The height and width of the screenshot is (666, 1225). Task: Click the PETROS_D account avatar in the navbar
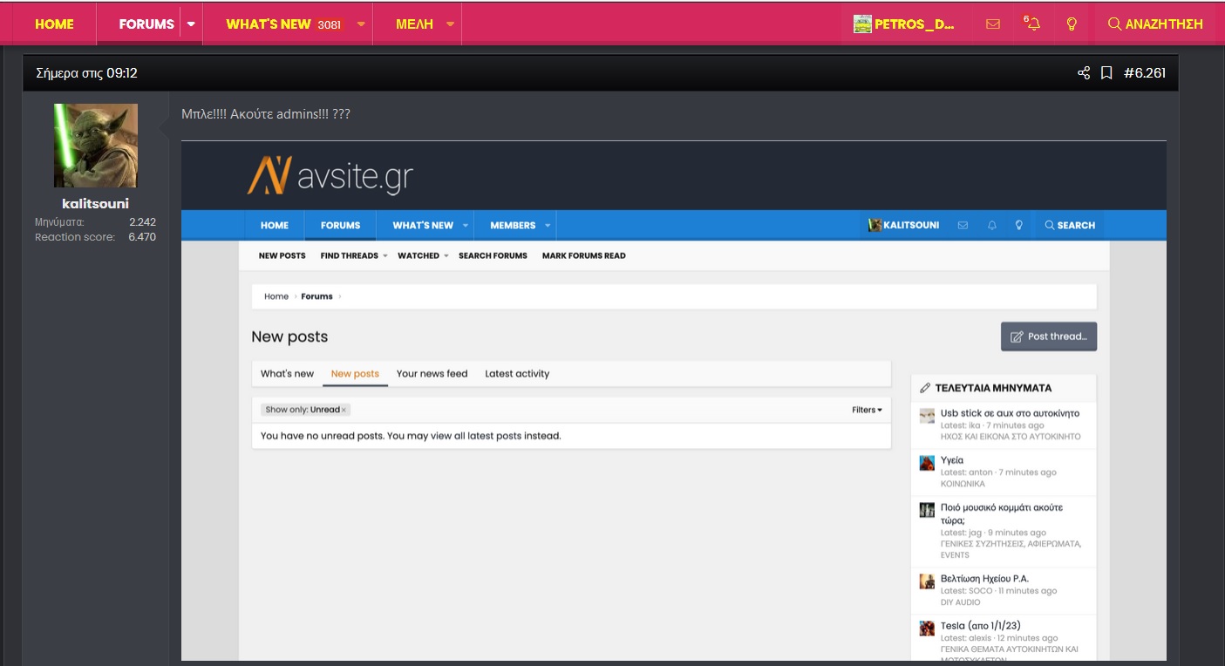862,24
